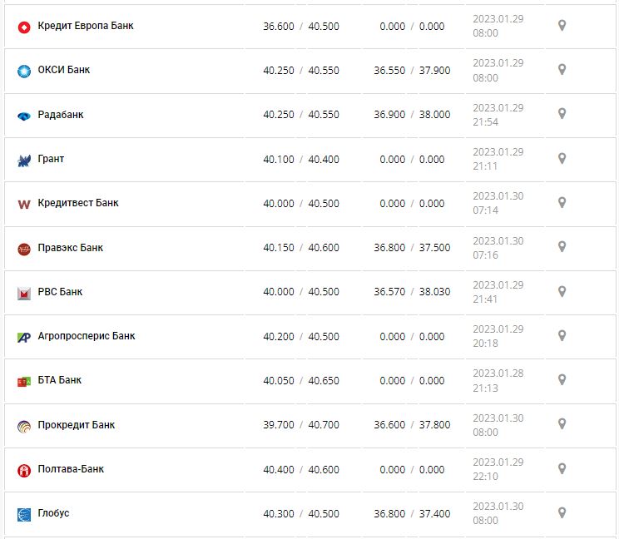The image size is (619, 539).
Task: Open the ОКСИ Банк name link
Action: pyautogui.click(x=64, y=70)
